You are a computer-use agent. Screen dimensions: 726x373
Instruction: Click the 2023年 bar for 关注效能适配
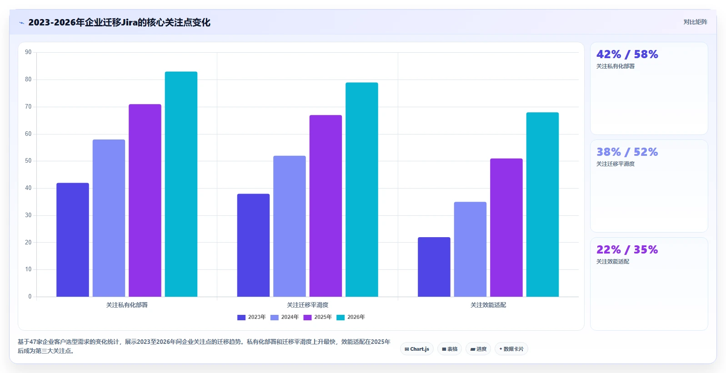tap(434, 267)
